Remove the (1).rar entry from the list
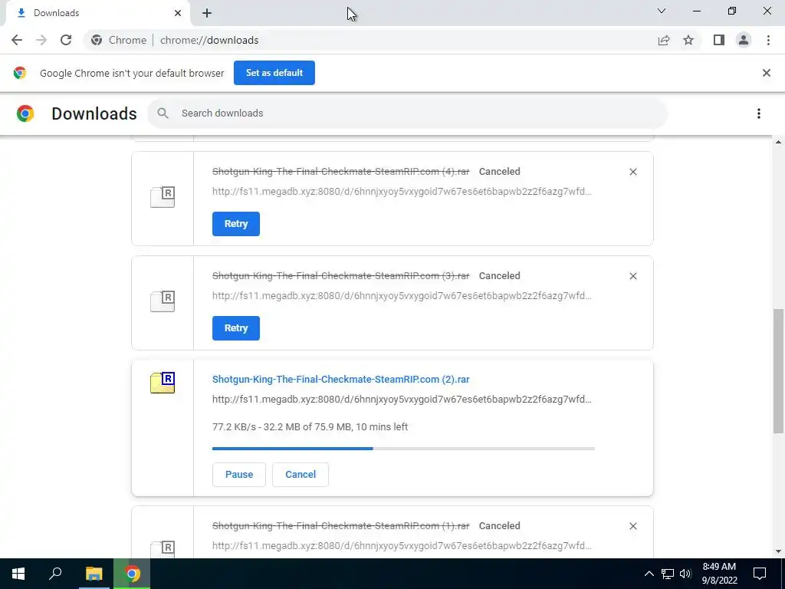785x589 pixels. pos(633,526)
